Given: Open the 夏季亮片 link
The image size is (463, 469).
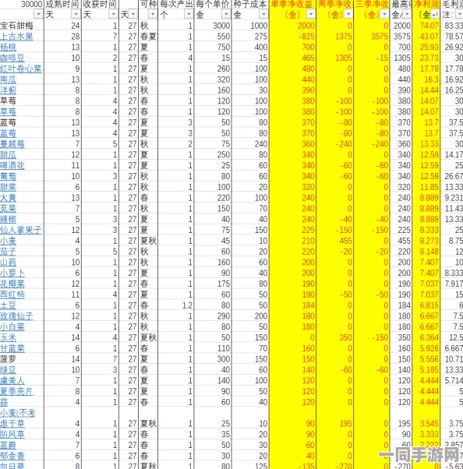Looking at the screenshot, I should (17, 391).
